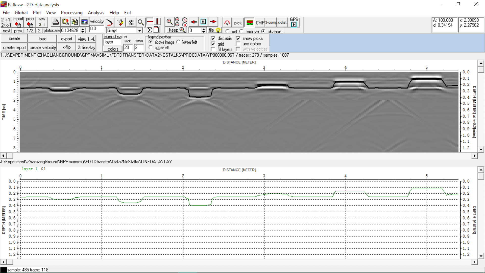Choose the lower left legend position option
This screenshot has height=273, width=485.
[179, 42]
